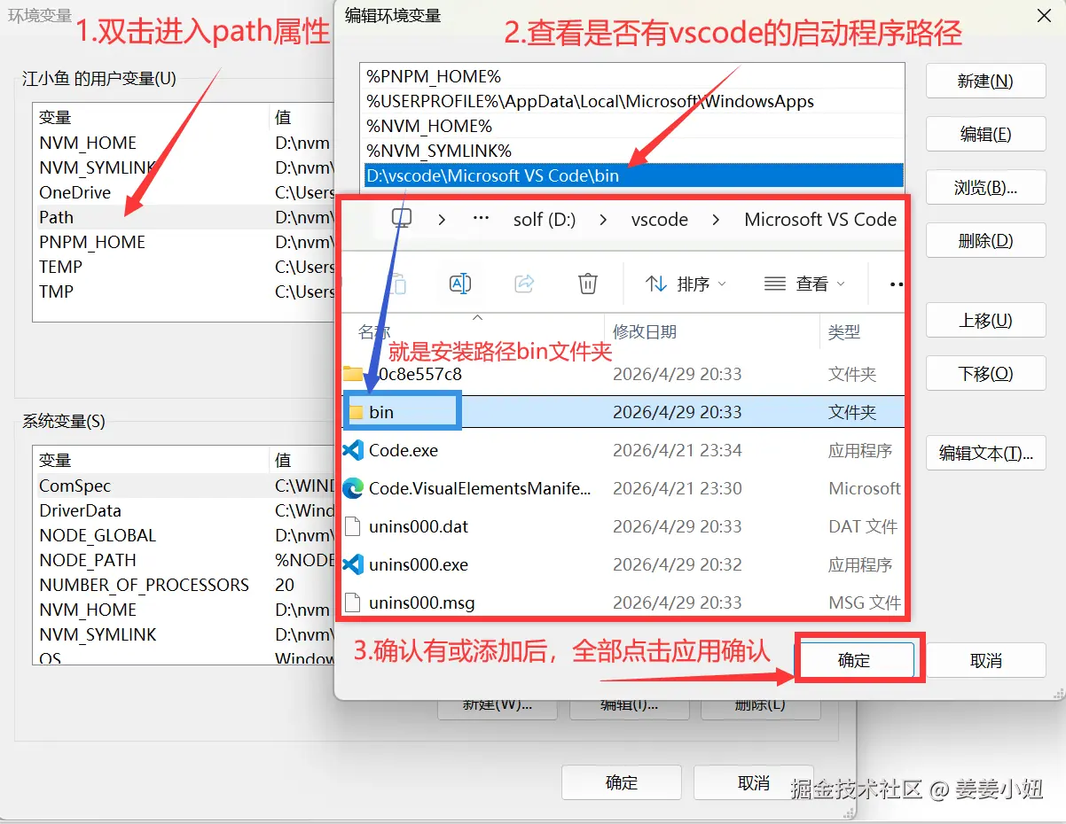Select D:\vscode\Microsoft VS Code\bin entry
The height and width of the screenshot is (824, 1066).
coord(631,175)
